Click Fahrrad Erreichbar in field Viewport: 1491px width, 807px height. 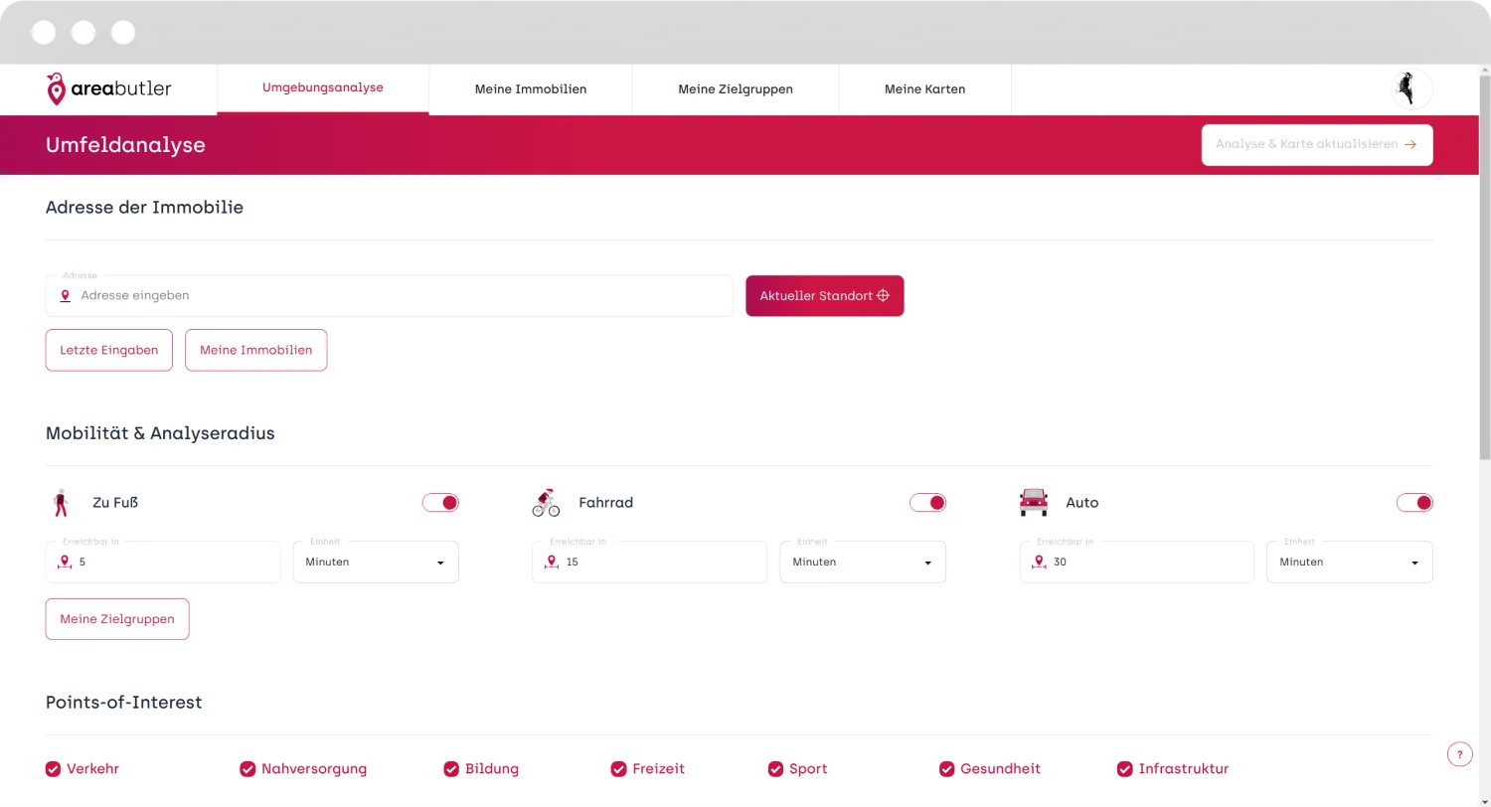click(x=650, y=562)
